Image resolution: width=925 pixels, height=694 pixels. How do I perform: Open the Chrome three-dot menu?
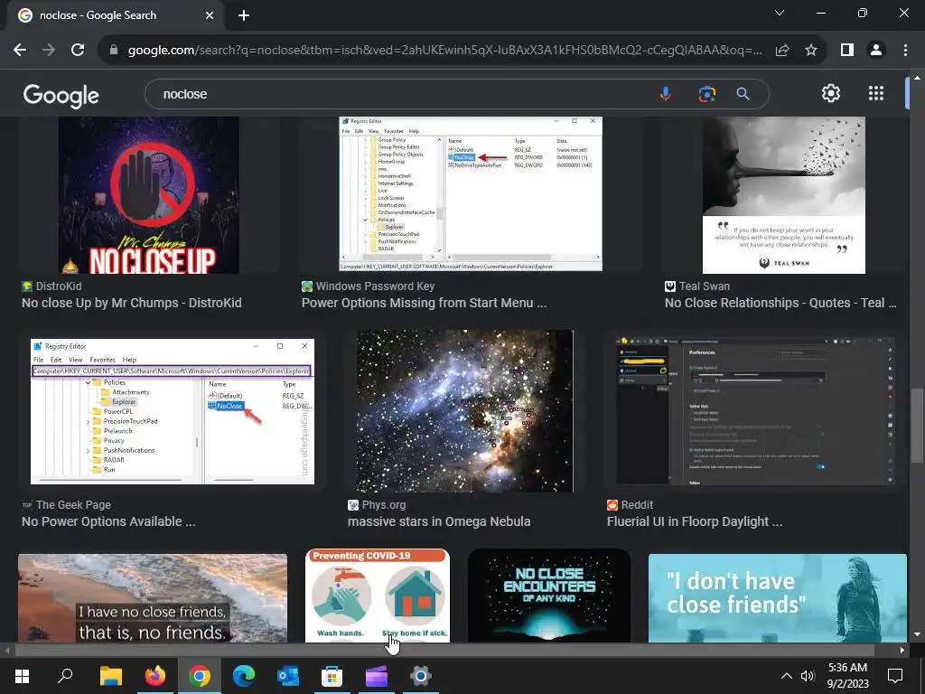[x=905, y=51]
